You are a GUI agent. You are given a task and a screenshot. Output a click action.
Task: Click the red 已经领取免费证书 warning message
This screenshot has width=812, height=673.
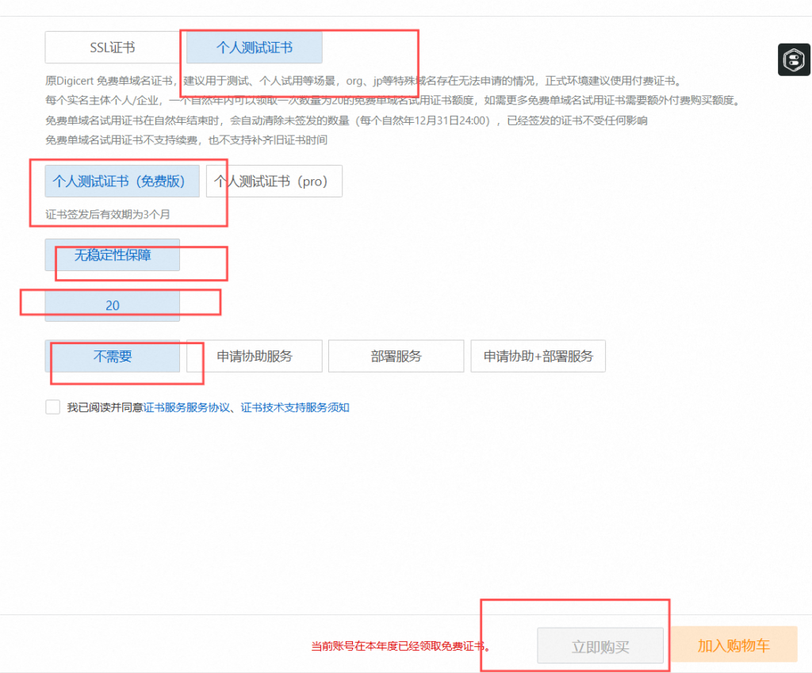(x=400, y=647)
